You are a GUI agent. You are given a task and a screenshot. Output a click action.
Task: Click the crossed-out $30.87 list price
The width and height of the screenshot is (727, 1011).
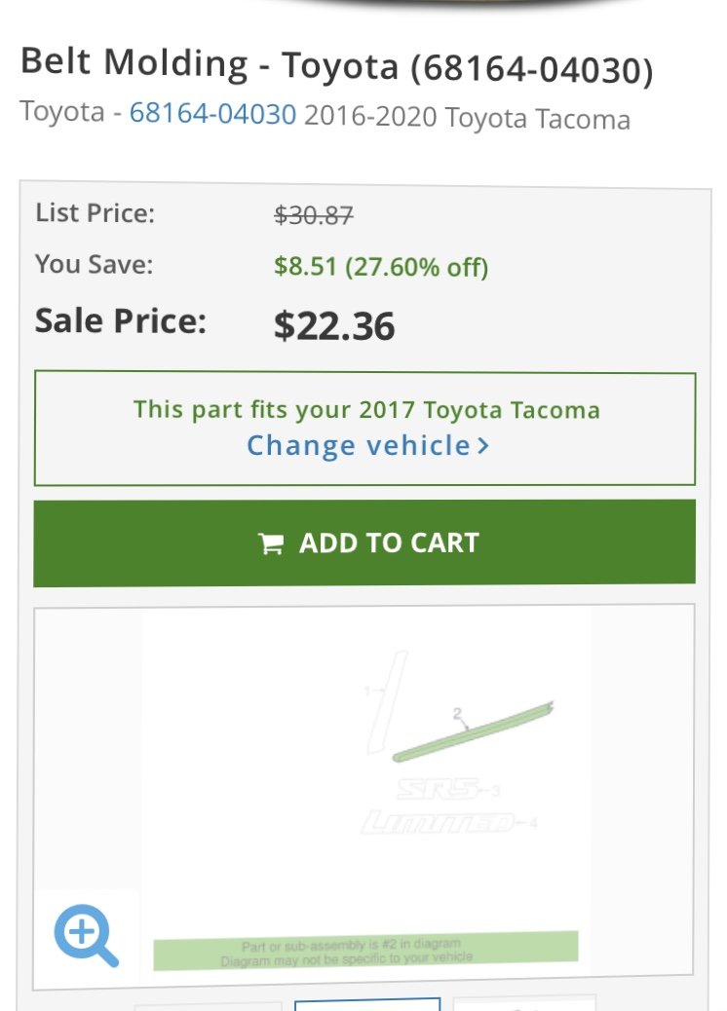click(314, 215)
